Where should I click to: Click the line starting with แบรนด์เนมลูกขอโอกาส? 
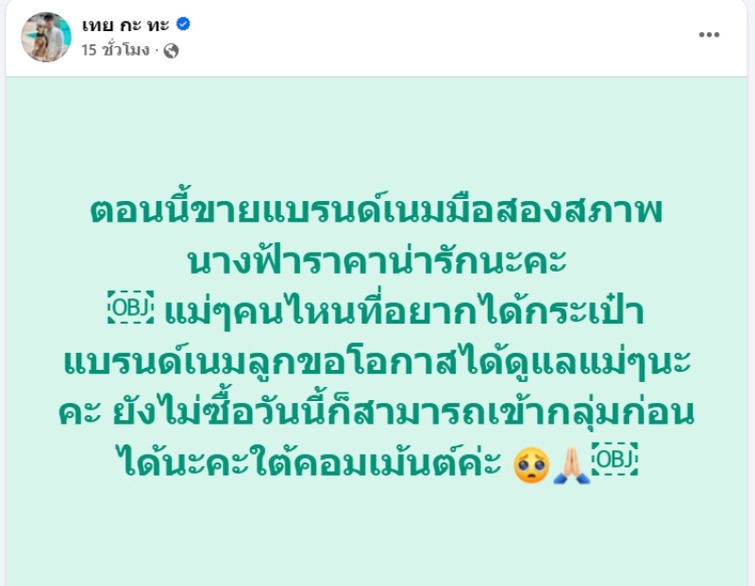[x=377, y=363]
